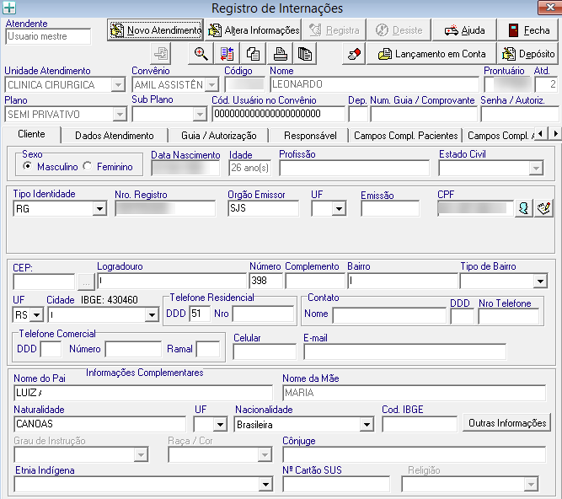Click the Depósito button

coord(528,54)
